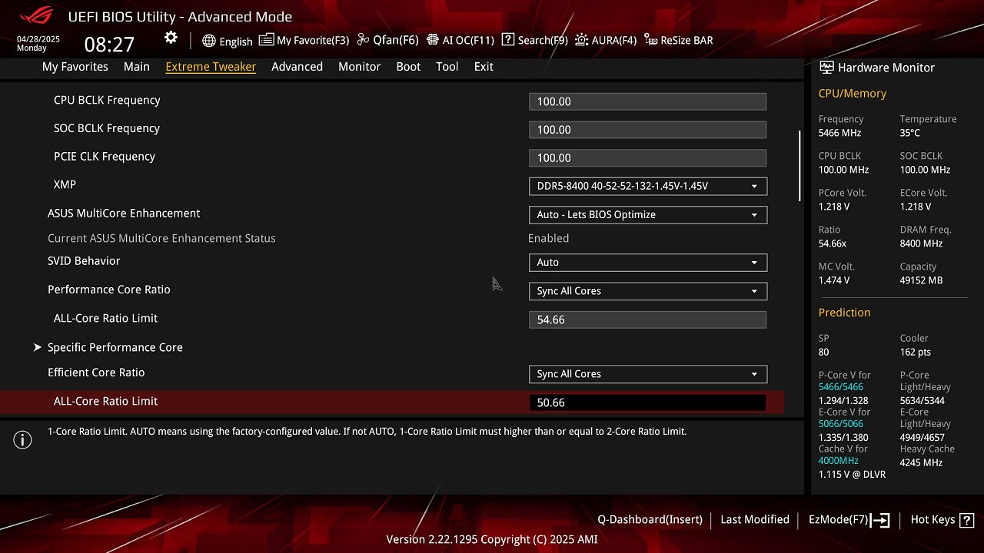Click the Version 2.22.1295 copyright text
The height and width of the screenshot is (553, 984).
(x=492, y=539)
